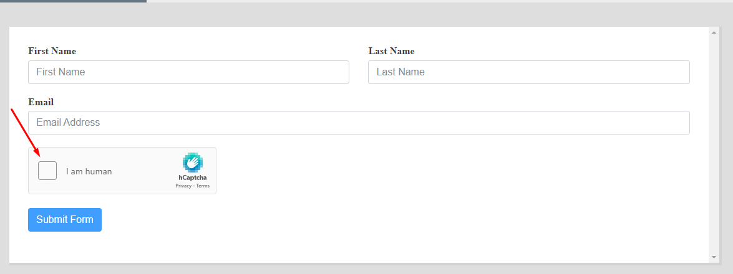Image resolution: width=733 pixels, height=274 pixels.
Task: Click the "I am human" label text
Action: [x=89, y=172]
